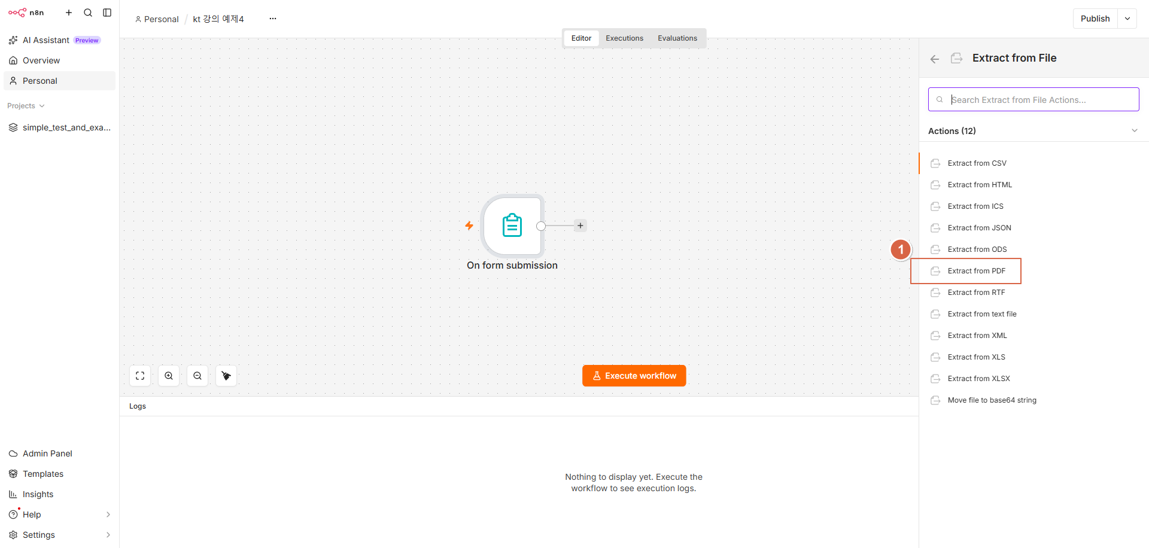Click the back arrow in Extract from File panel
The image size is (1149, 548).
point(935,59)
